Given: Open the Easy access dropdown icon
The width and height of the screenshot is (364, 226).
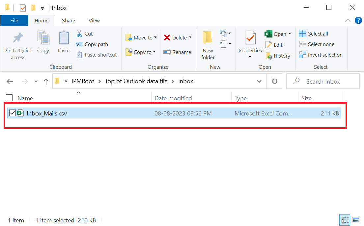Looking at the screenshot, I should tap(225, 44).
